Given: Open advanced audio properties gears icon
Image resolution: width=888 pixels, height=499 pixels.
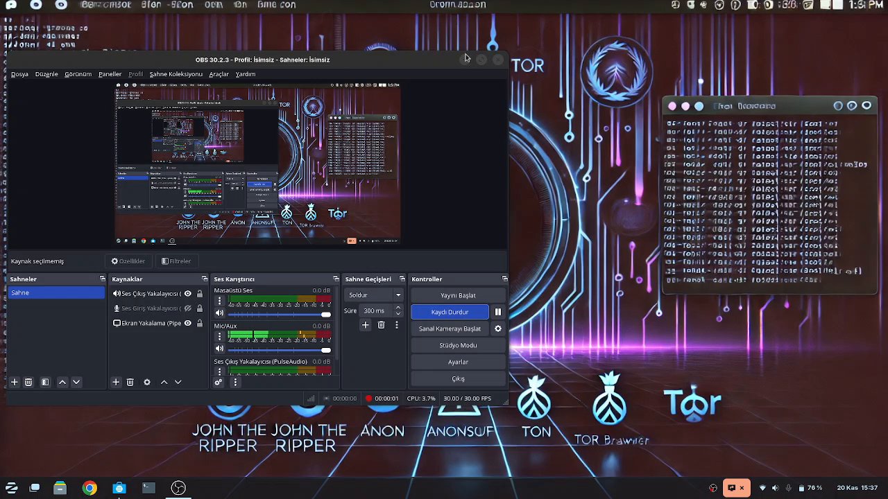Looking at the screenshot, I should tap(218, 382).
